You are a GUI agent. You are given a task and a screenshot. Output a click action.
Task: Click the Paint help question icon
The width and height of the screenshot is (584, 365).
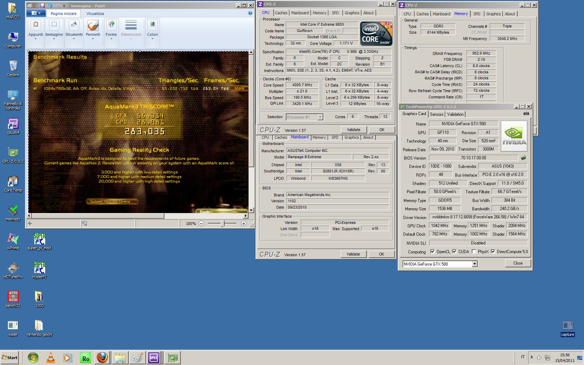[x=250, y=13]
